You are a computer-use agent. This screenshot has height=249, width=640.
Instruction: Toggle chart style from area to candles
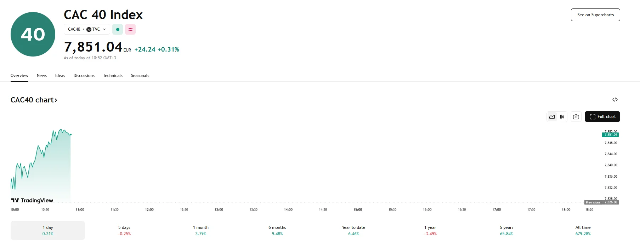(562, 117)
